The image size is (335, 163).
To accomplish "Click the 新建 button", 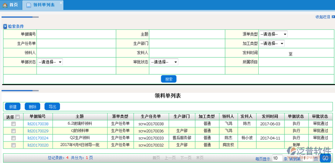I will 13,107.
